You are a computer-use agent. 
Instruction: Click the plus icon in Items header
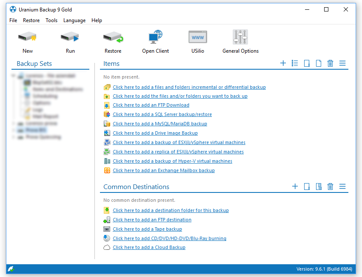tap(283, 63)
